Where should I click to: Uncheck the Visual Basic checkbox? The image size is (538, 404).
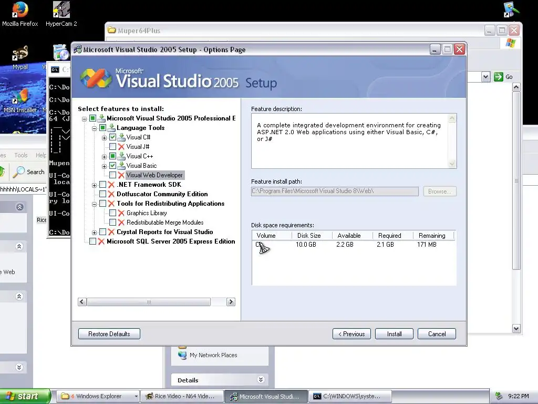coord(112,166)
